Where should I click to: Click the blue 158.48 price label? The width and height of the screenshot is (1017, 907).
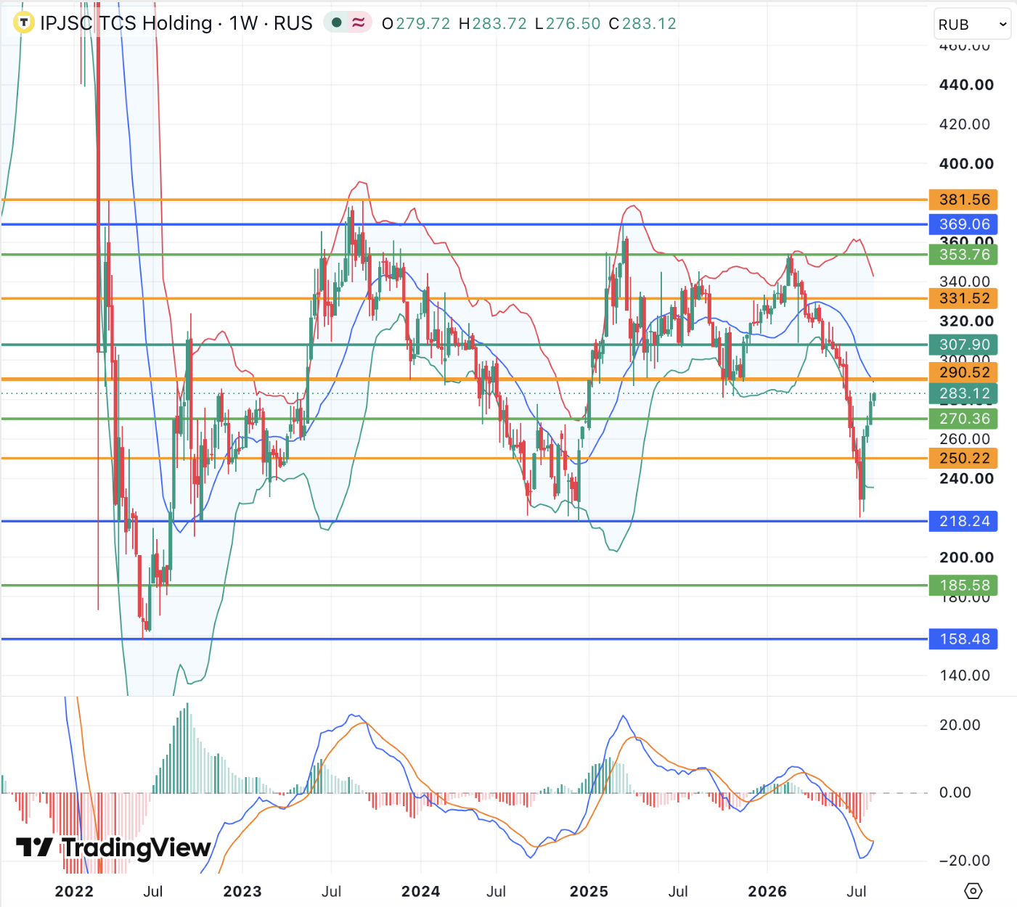click(964, 639)
